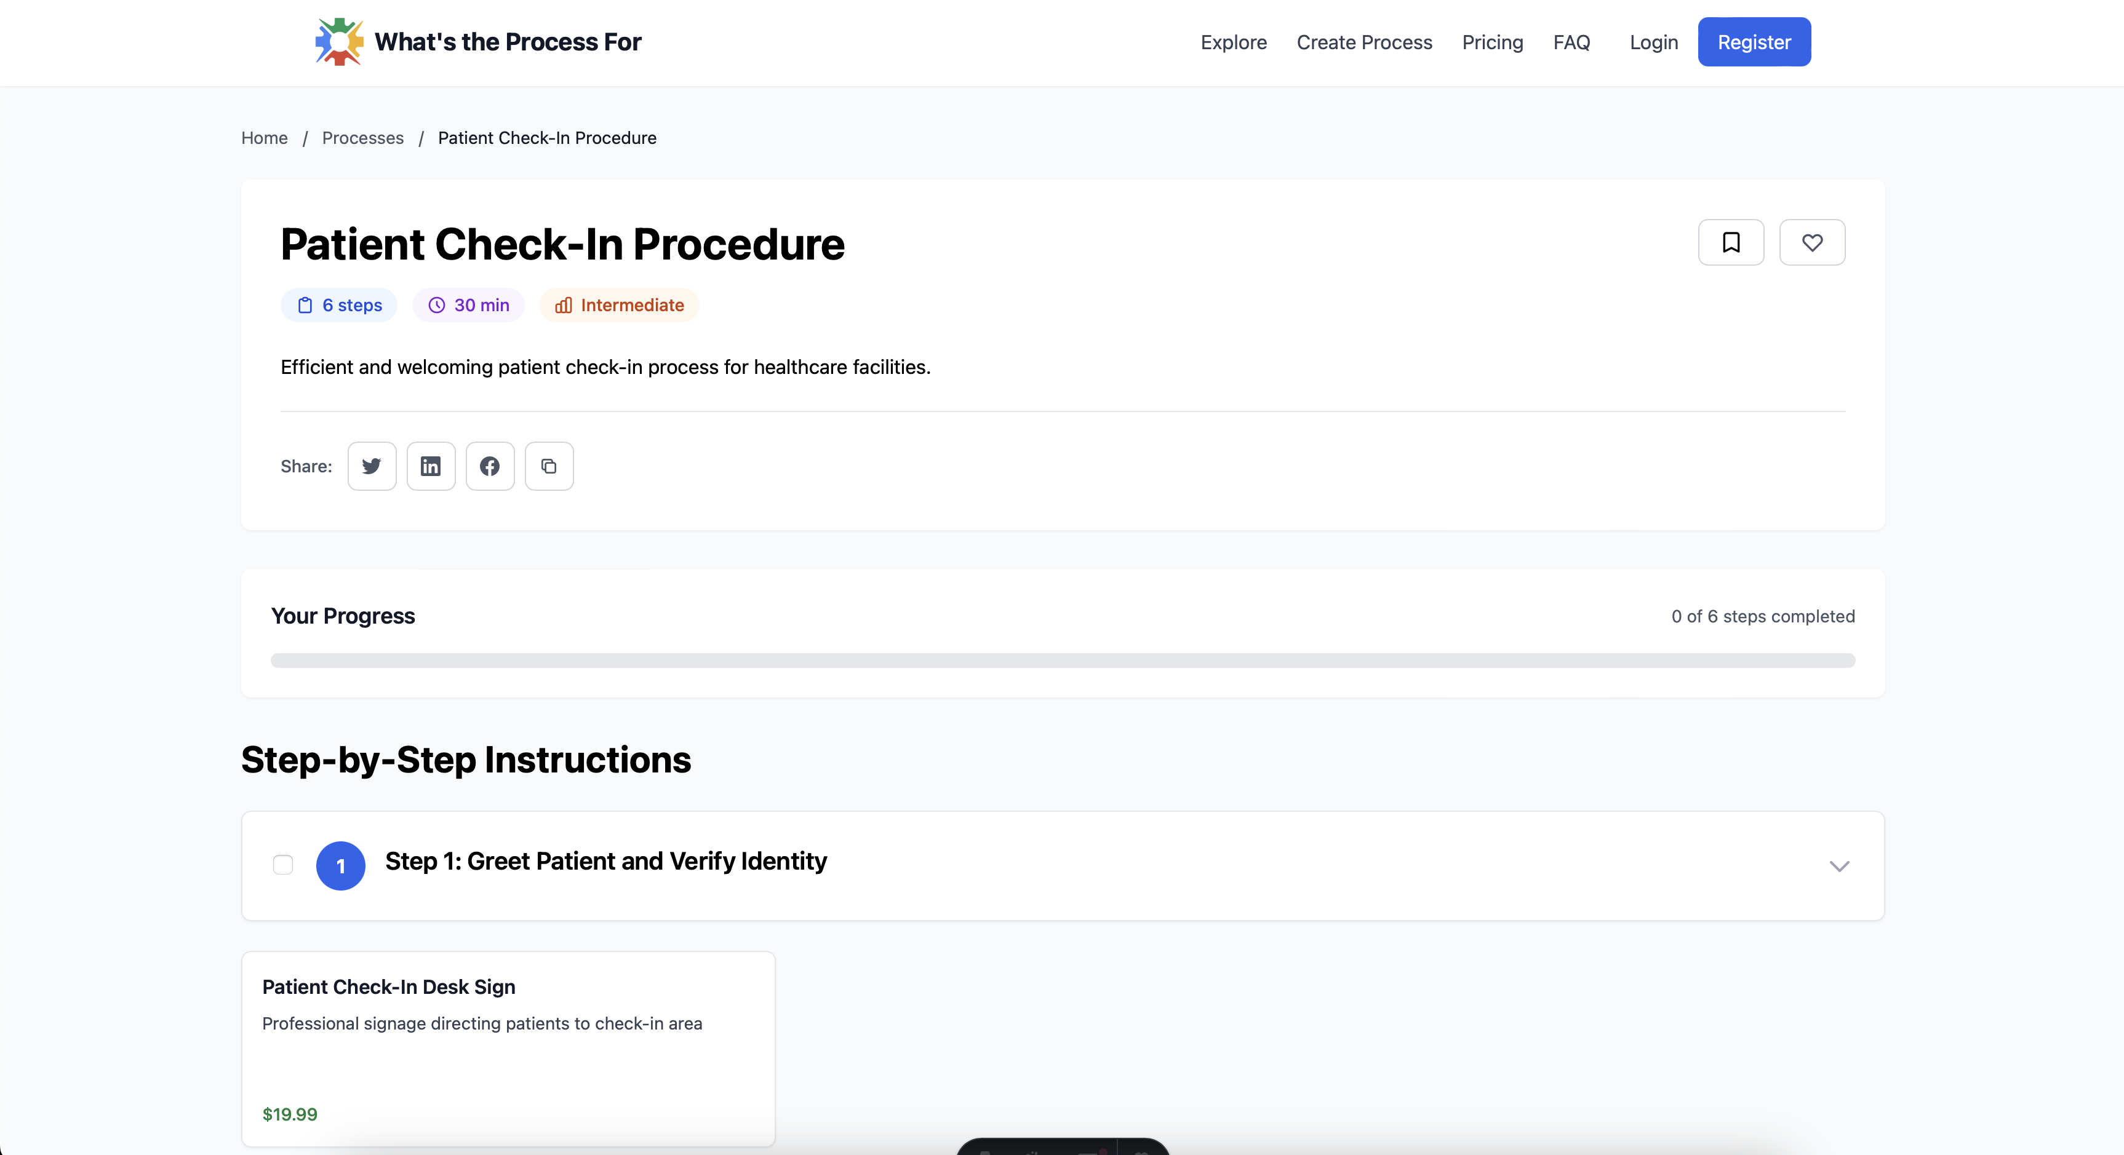Go to the Processes breadcrumb link
The width and height of the screenshot is (2124, 1155).
[363, 138]
